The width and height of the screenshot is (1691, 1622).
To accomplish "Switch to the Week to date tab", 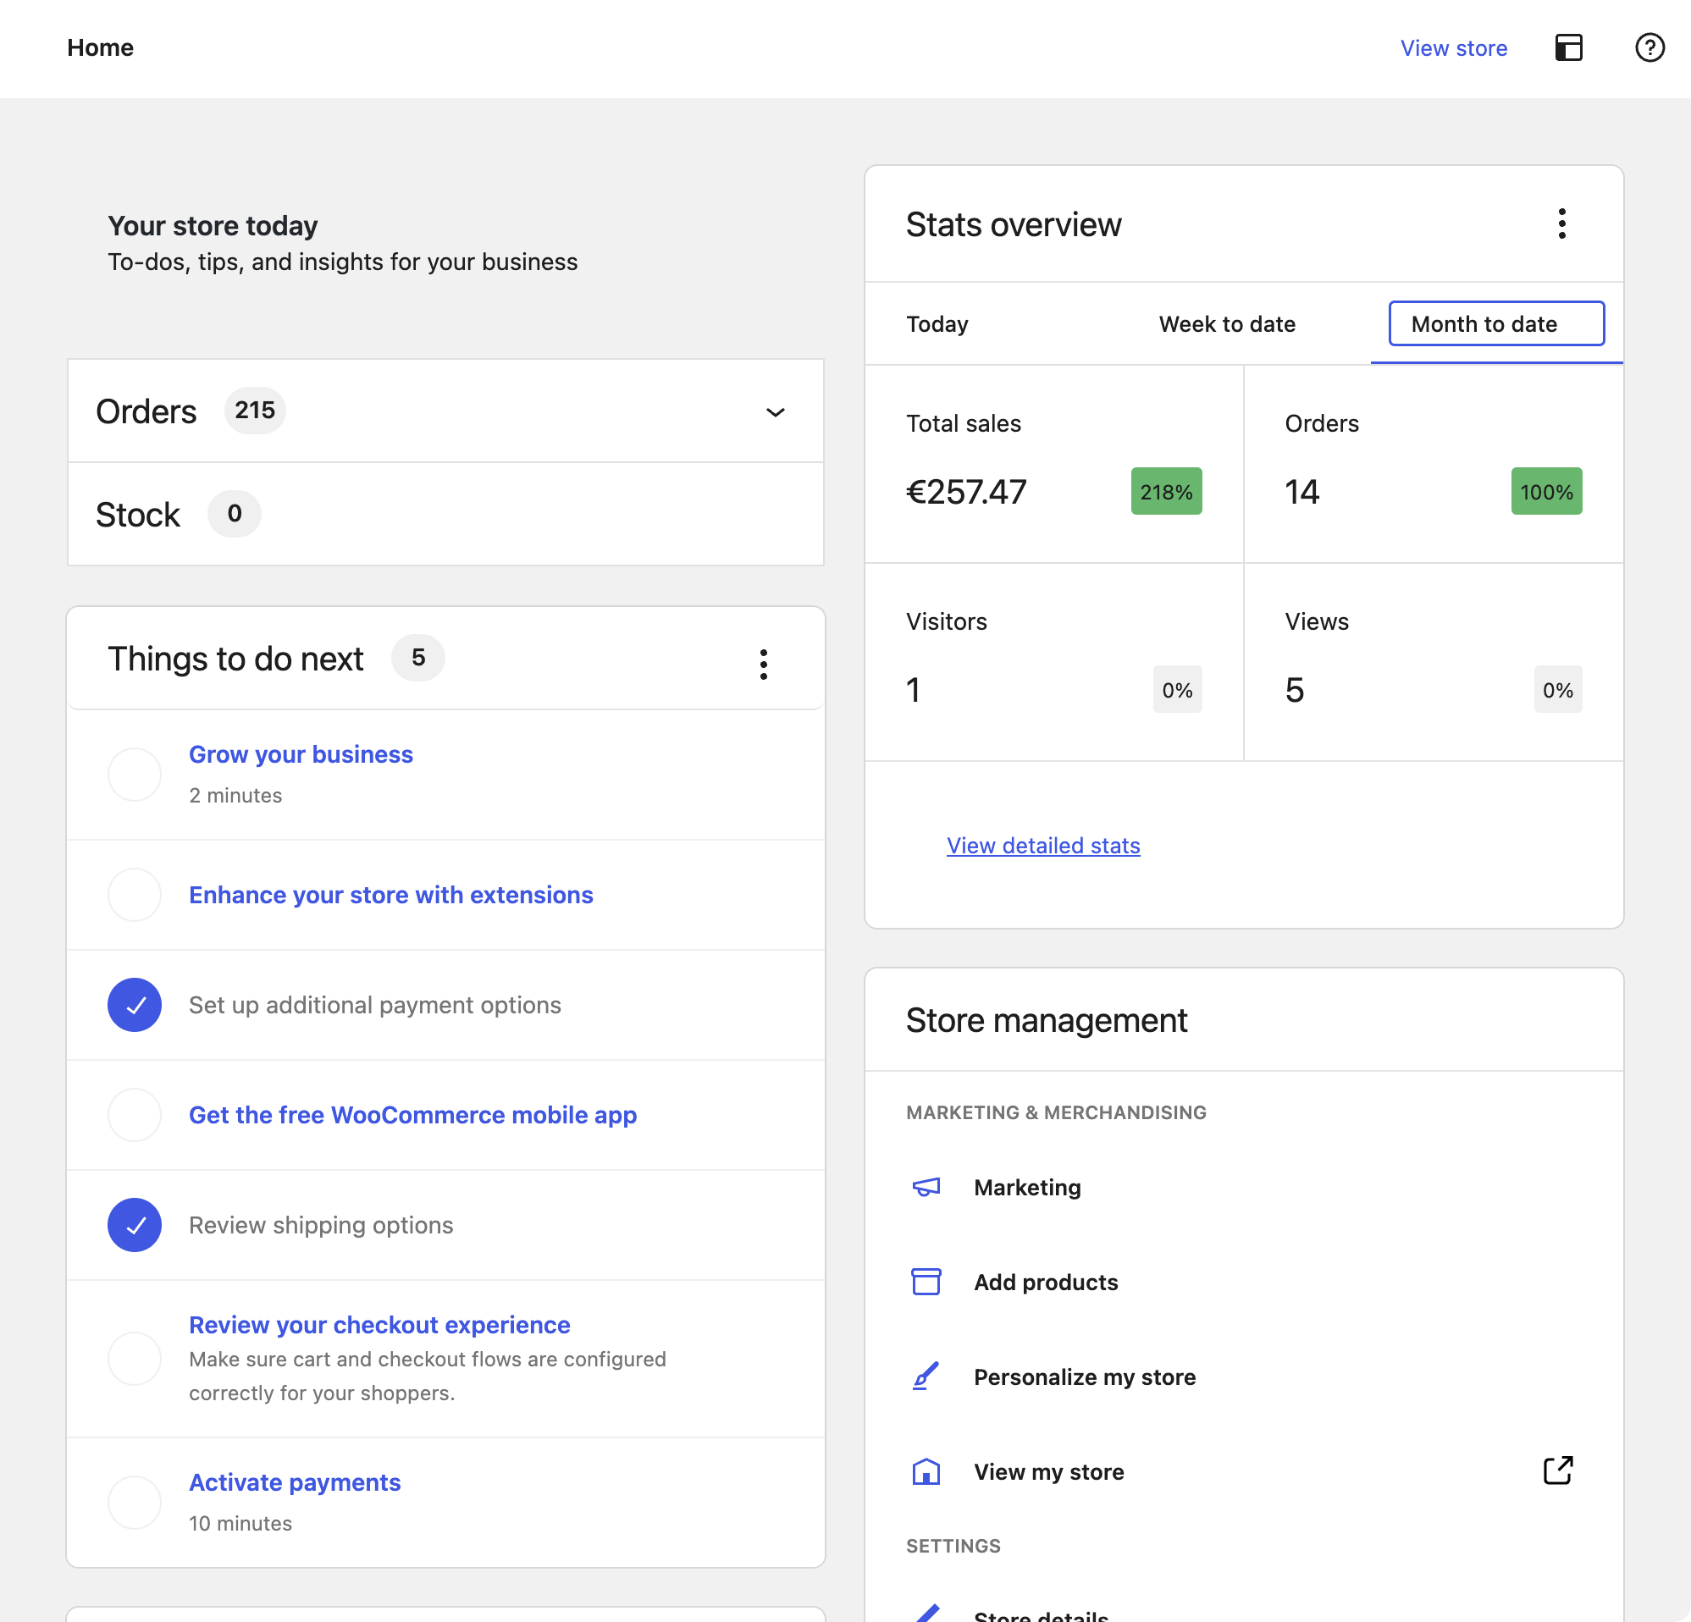I will point(1227,324).
